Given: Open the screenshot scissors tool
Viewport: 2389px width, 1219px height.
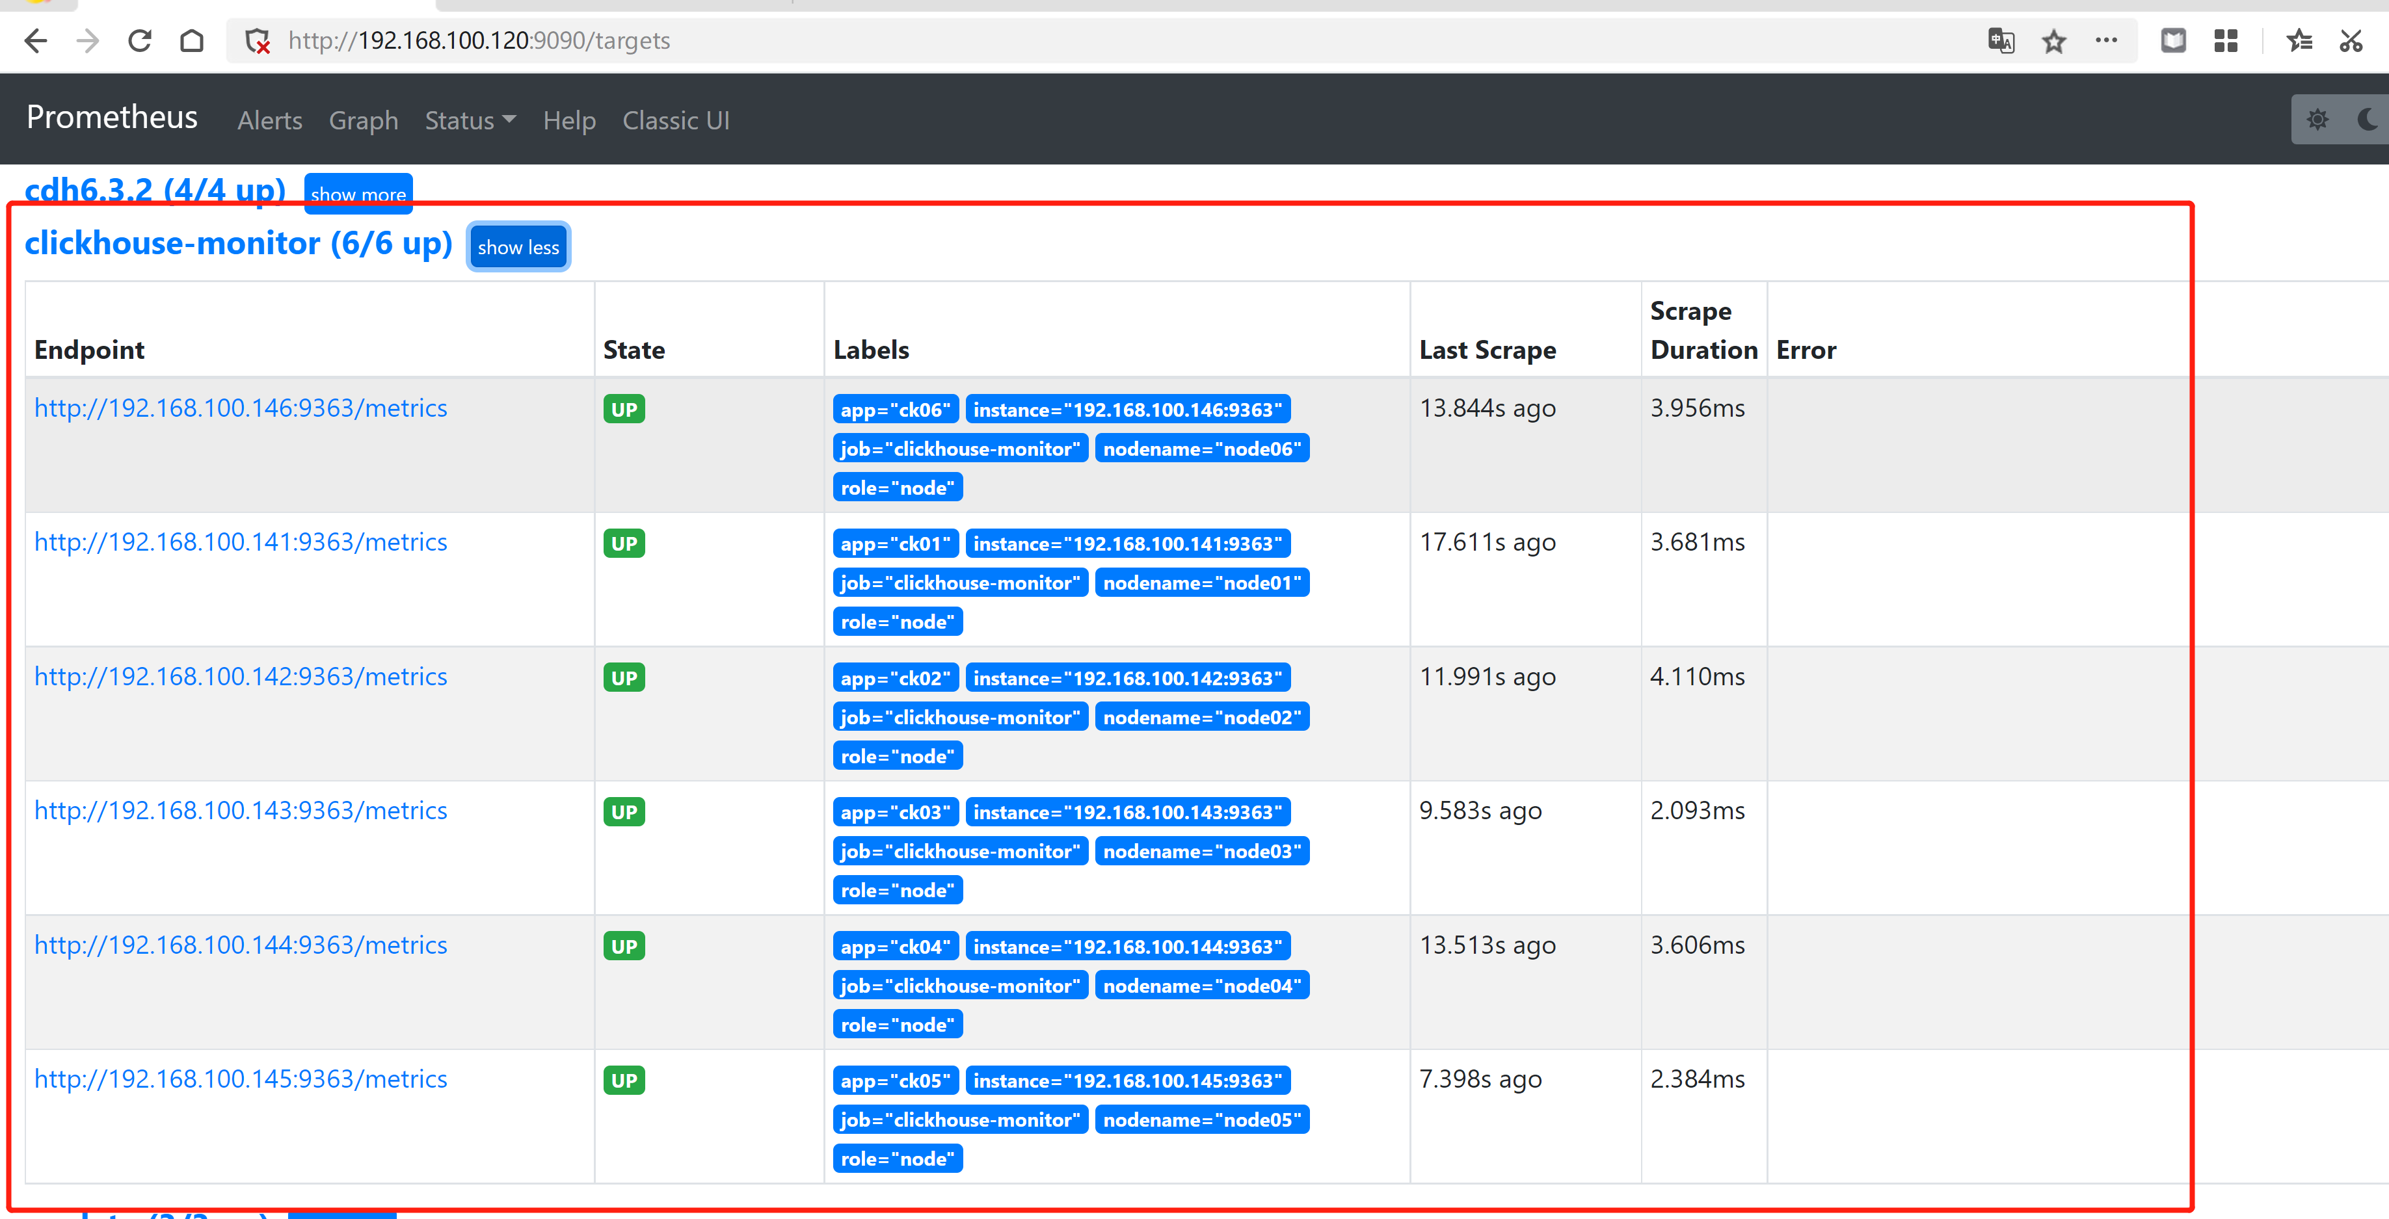Looking at the screenshot, I should click(x=2351, y=41).
